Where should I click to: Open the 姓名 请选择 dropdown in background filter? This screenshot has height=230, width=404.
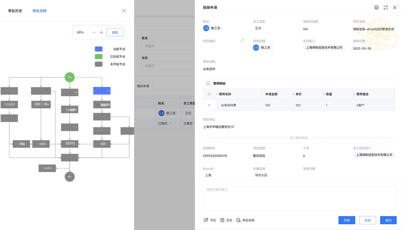point(168,46)
